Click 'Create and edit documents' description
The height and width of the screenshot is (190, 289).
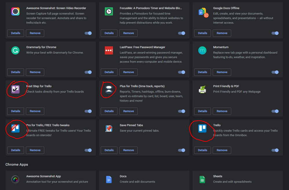137,182
